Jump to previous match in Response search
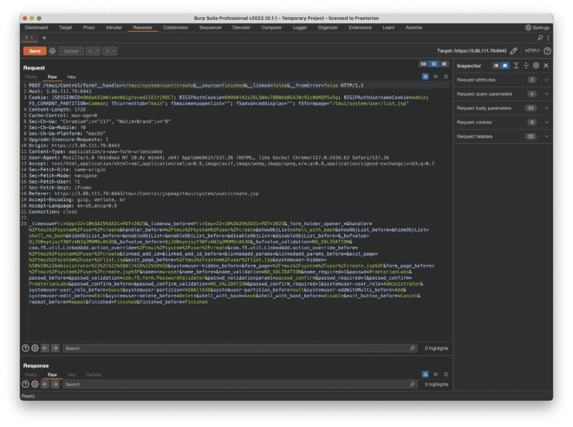The image size is (573, 427). [45, 384]
